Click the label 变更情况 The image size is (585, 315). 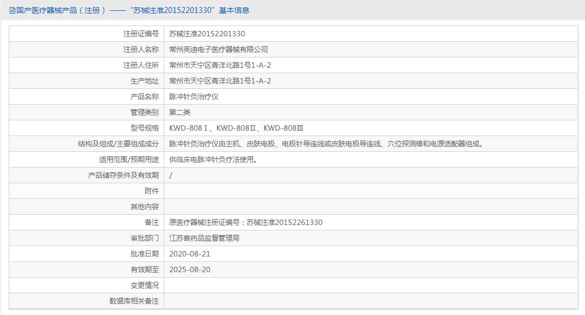[x=145, y=286]
